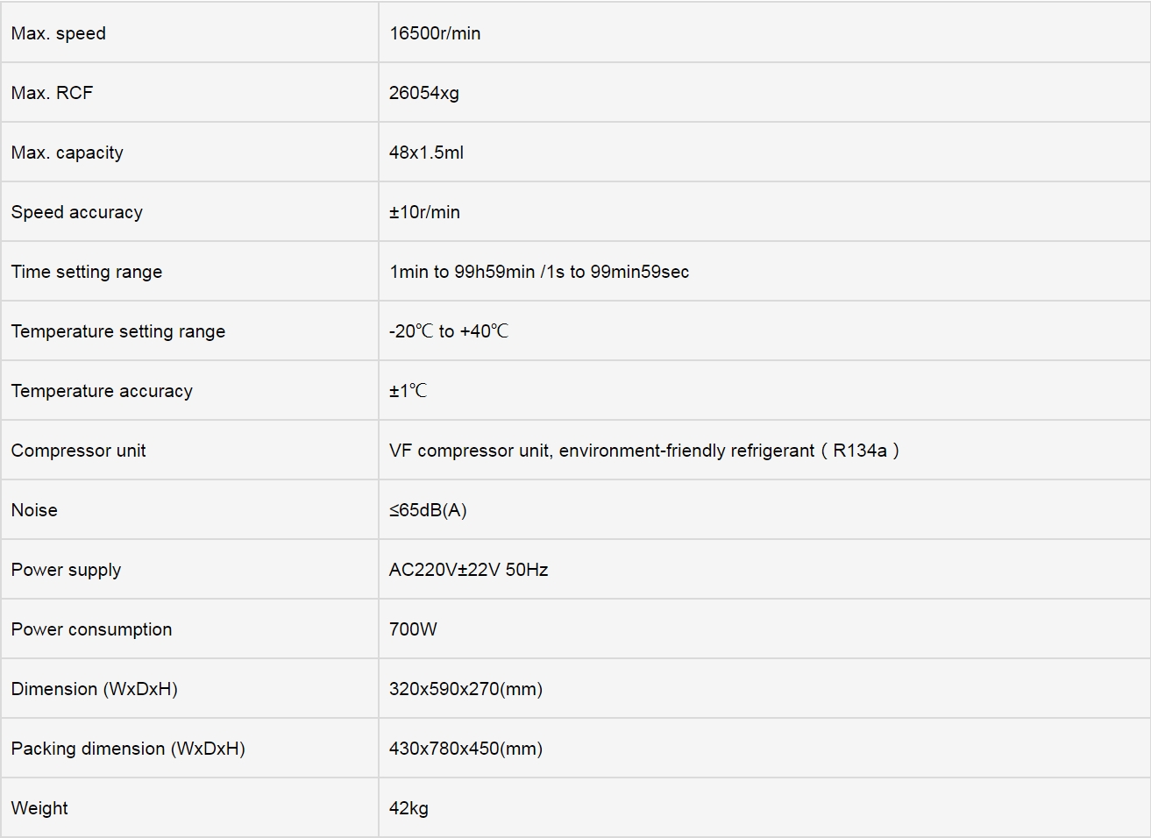Select the 48x1.5ml capacity value

point(426,153)
